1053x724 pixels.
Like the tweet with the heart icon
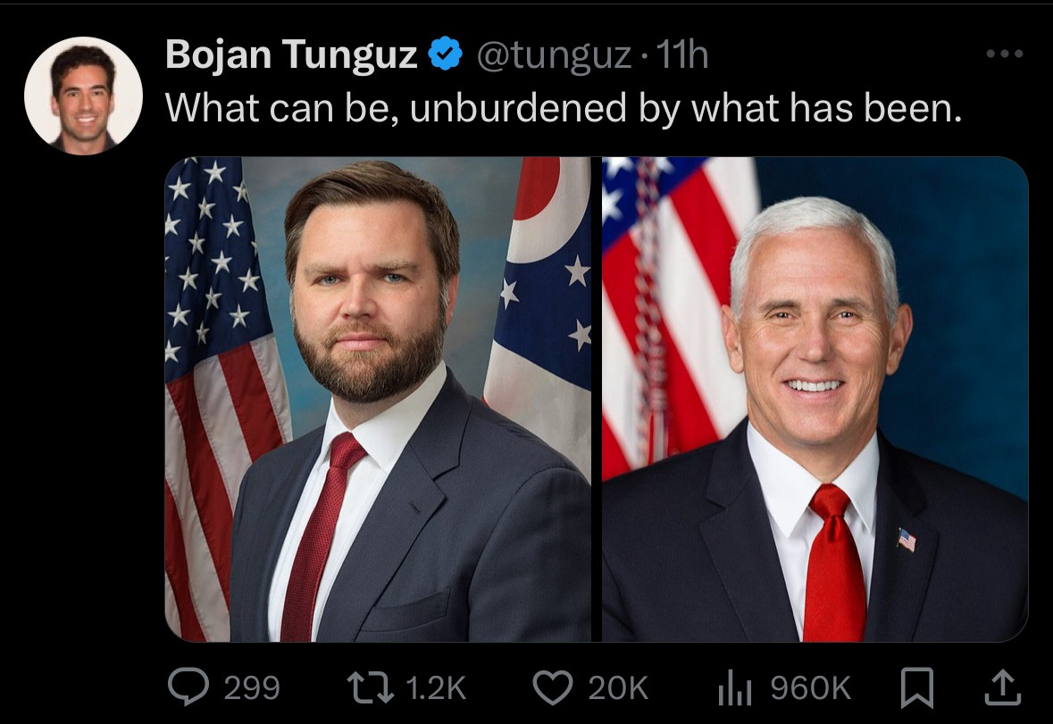tap(553, 687)
